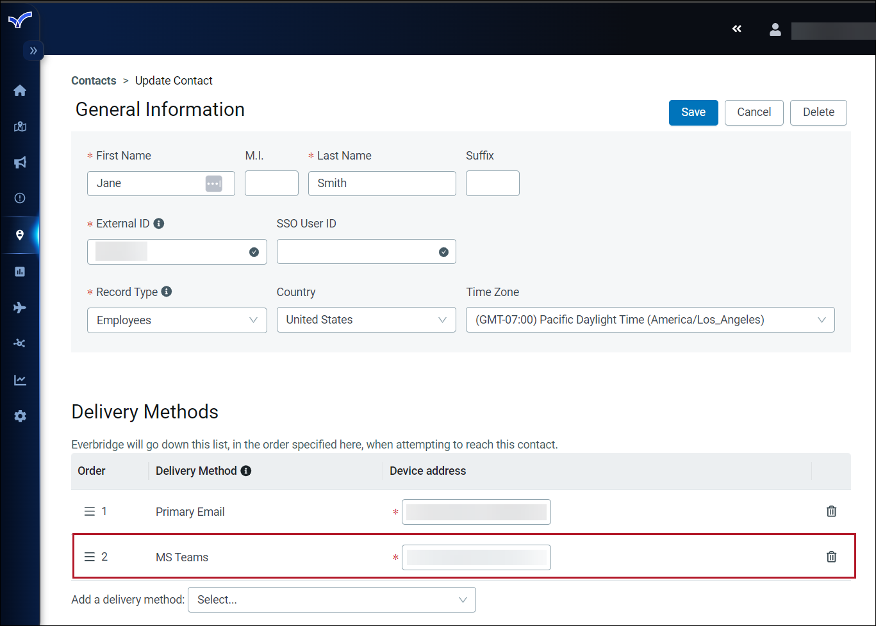Focus the M.I. input field
The width and height of the screenshot is (876, 626).
click(272, 183)
